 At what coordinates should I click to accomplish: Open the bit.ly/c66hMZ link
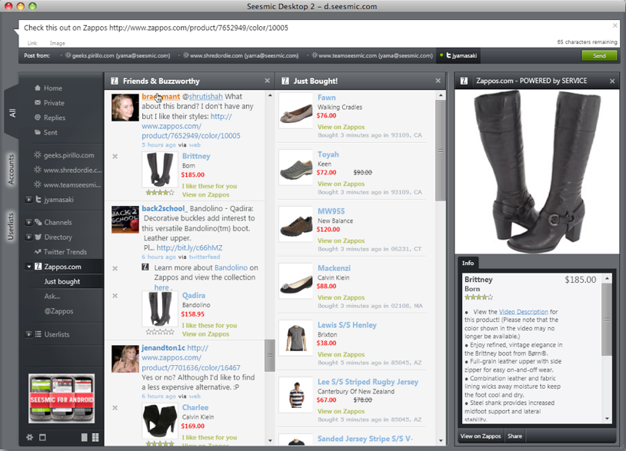point(189,247)
